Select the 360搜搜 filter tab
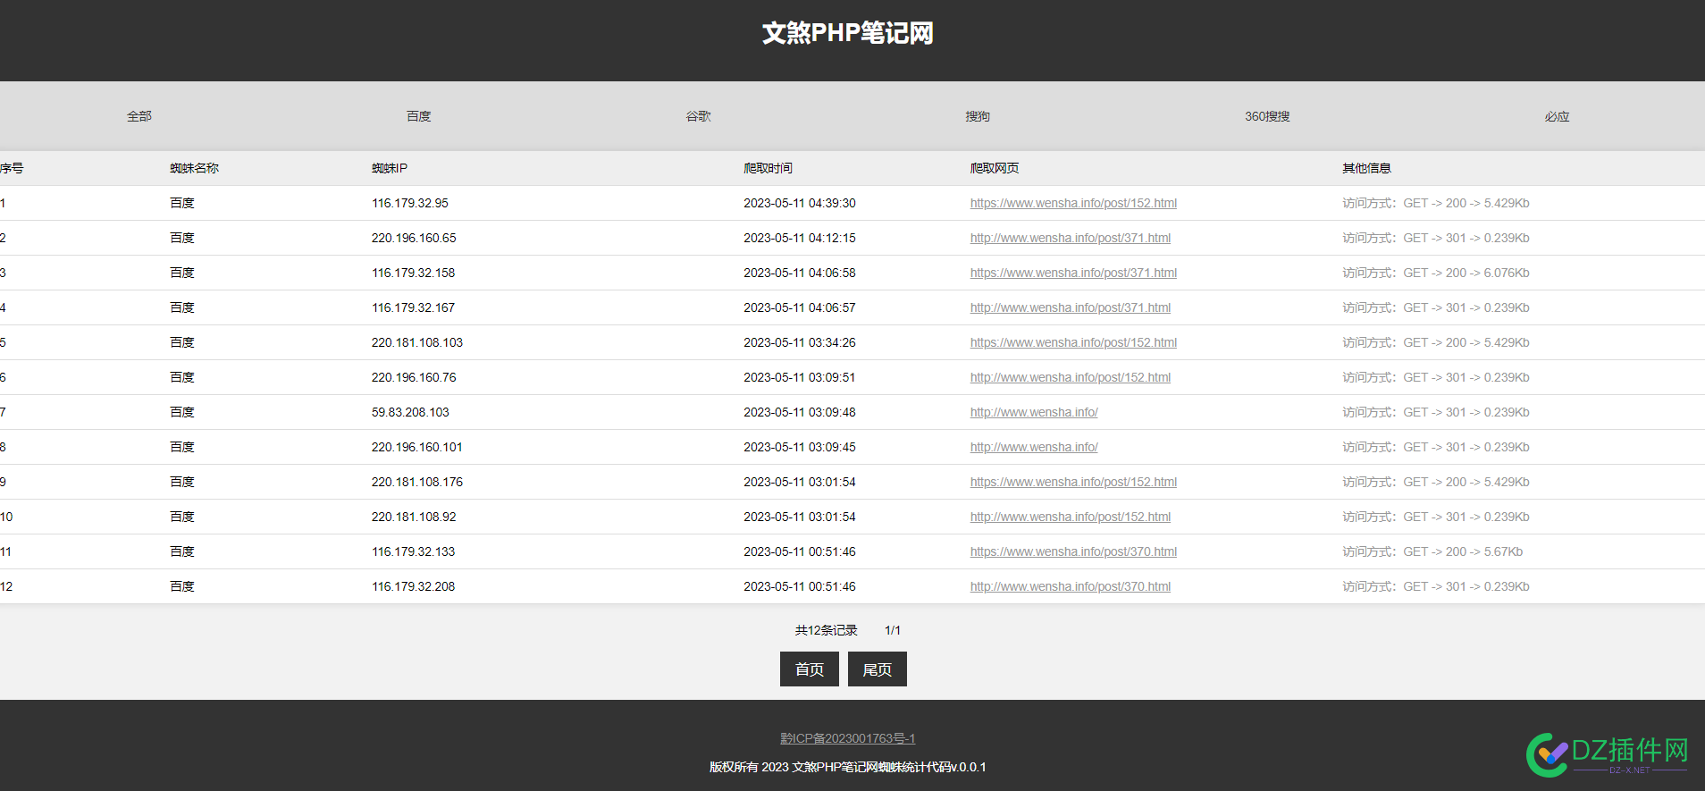 click(x=1267, y=116)
